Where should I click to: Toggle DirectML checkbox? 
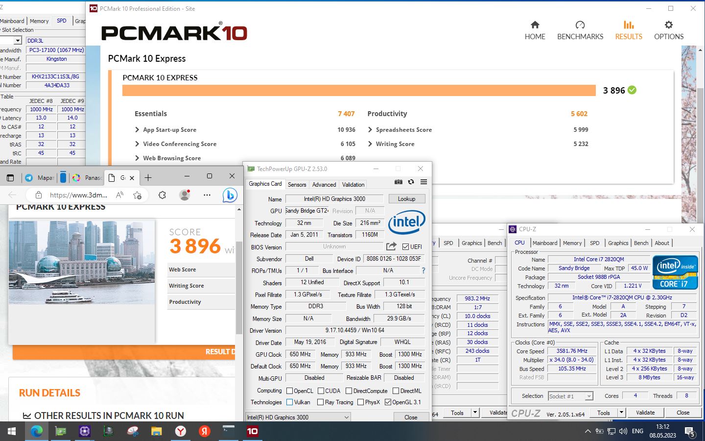tap(396, 391)
